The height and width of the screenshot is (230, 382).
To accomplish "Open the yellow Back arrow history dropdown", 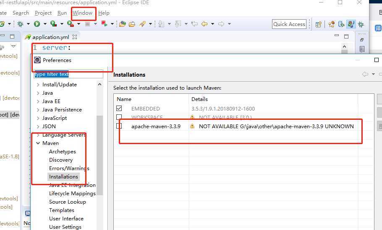I will [x=212, y=24].
